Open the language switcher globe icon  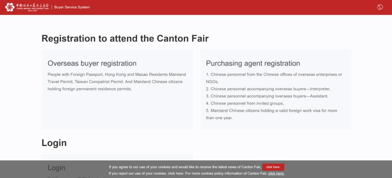tap(380, 7)
